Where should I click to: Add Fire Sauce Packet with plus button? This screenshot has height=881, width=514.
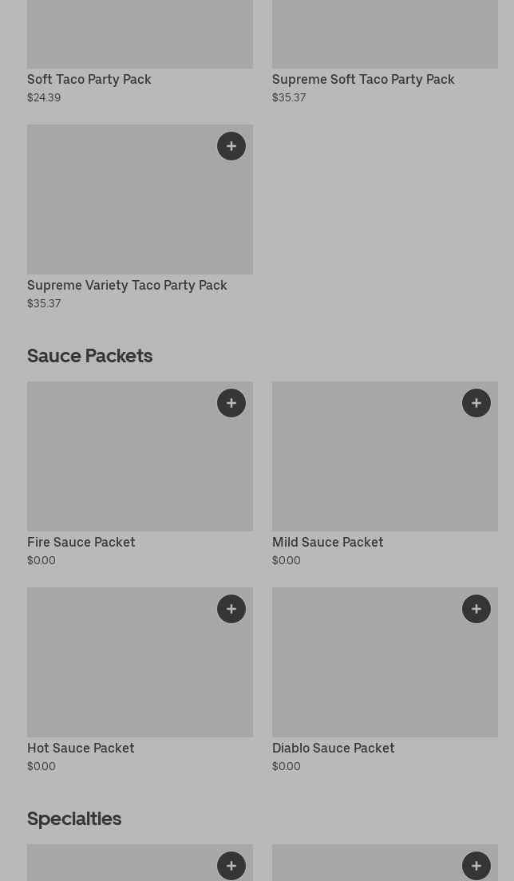point(231,403)
